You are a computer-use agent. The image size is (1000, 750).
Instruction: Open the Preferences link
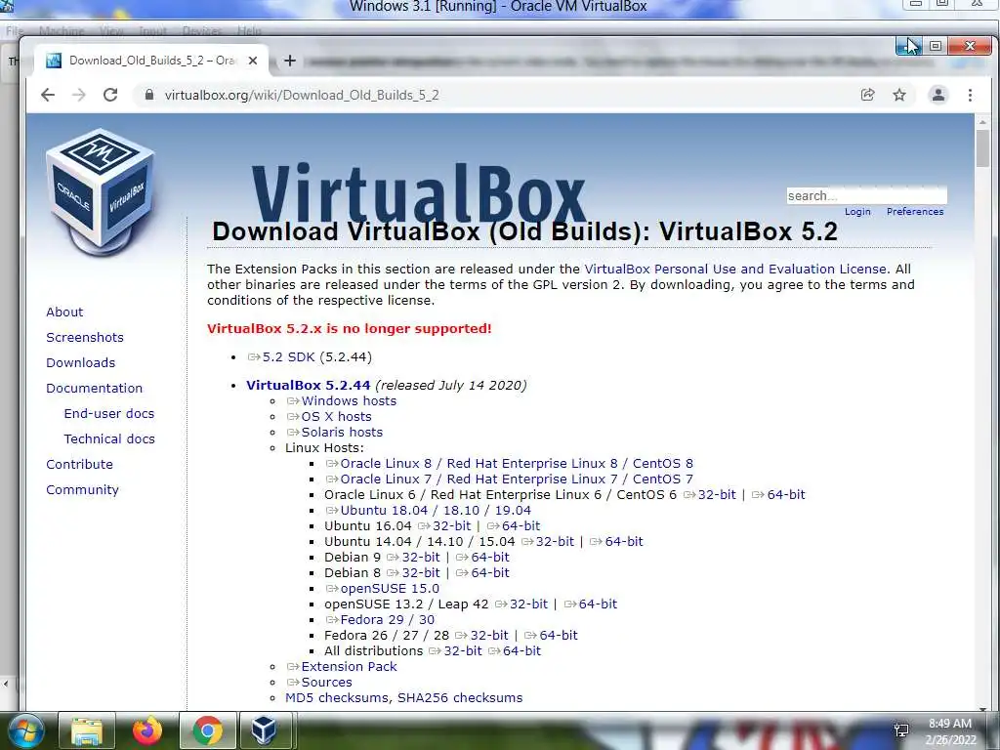[x=914, y=212]
